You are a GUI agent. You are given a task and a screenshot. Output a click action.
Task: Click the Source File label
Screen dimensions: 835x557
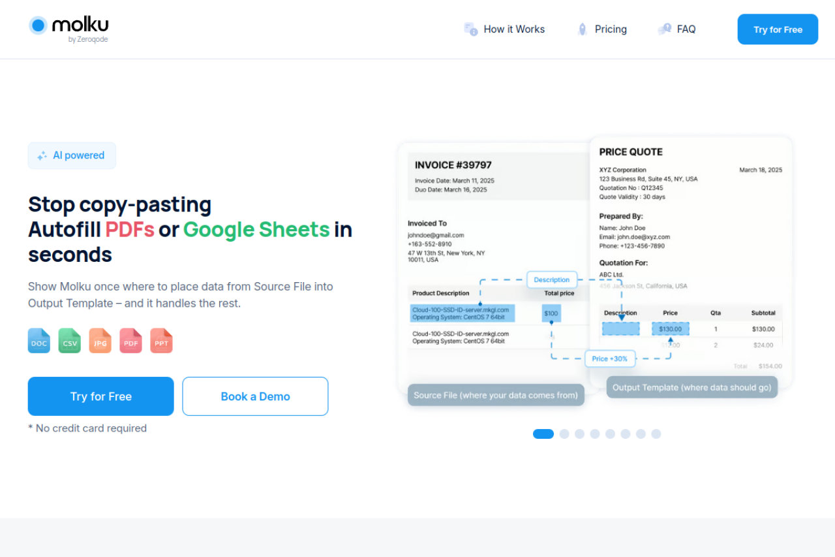[x=496, y=395]
